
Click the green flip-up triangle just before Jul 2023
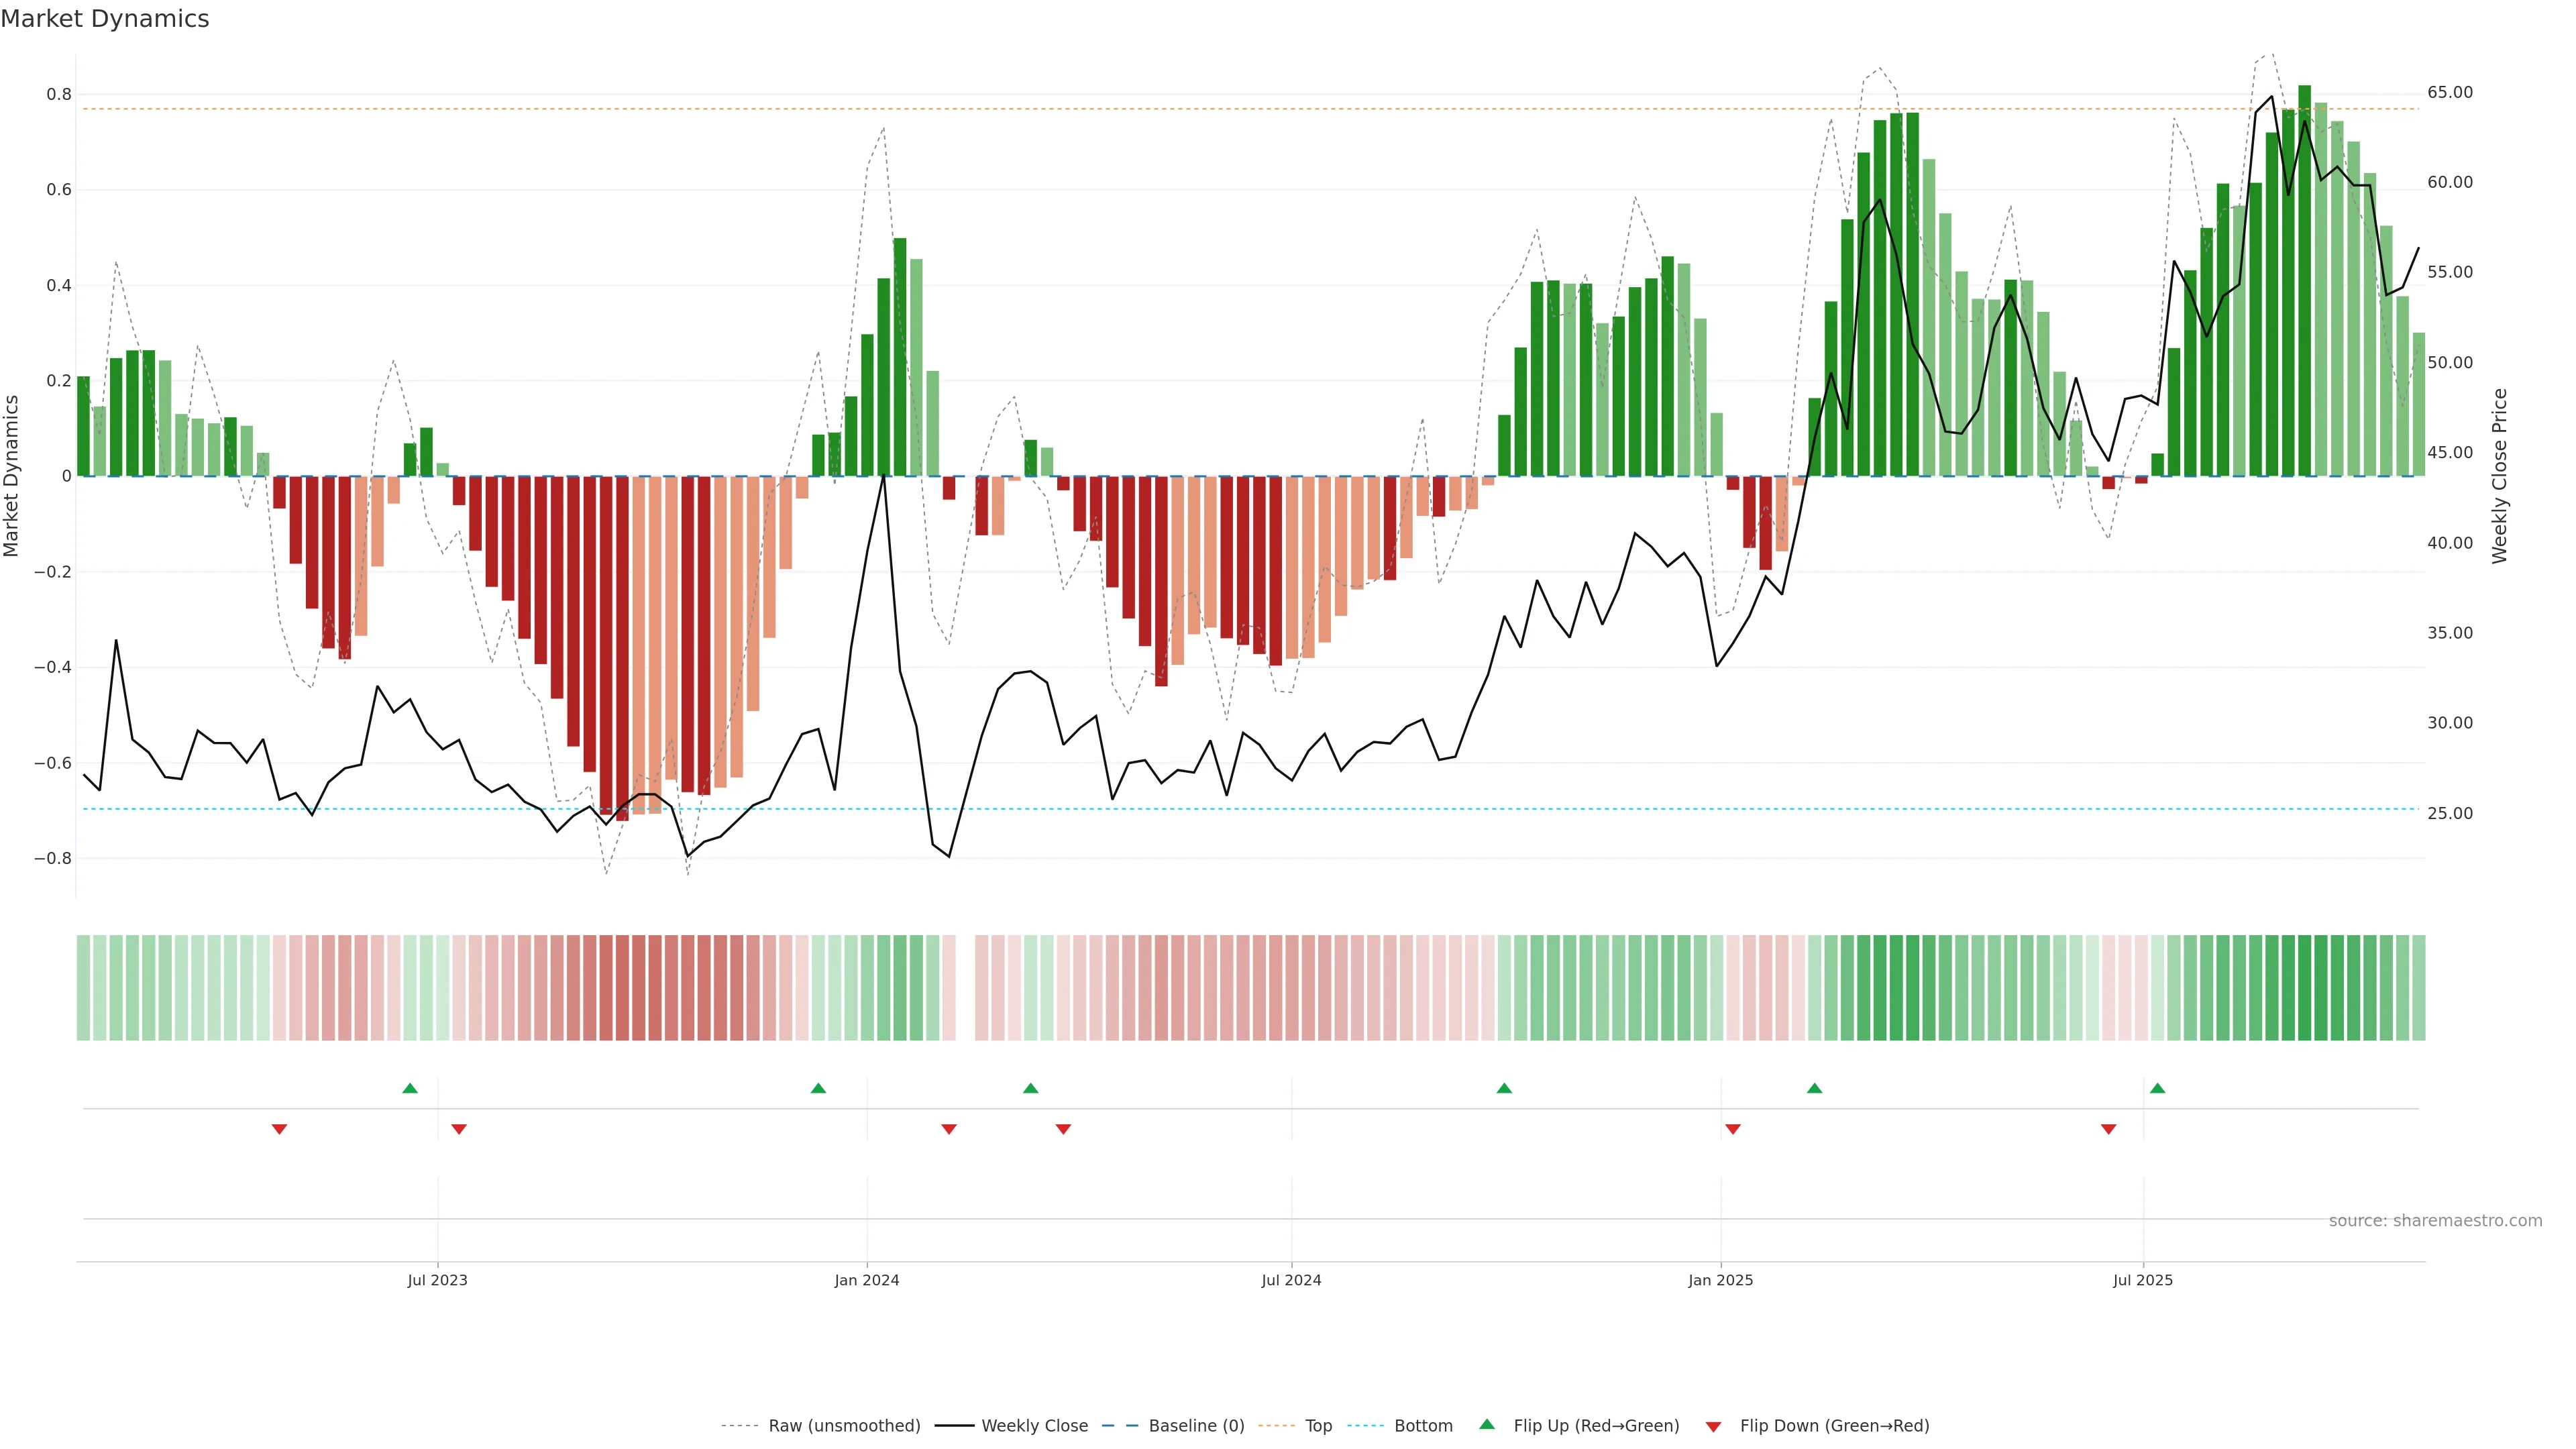pos(410,1088)
